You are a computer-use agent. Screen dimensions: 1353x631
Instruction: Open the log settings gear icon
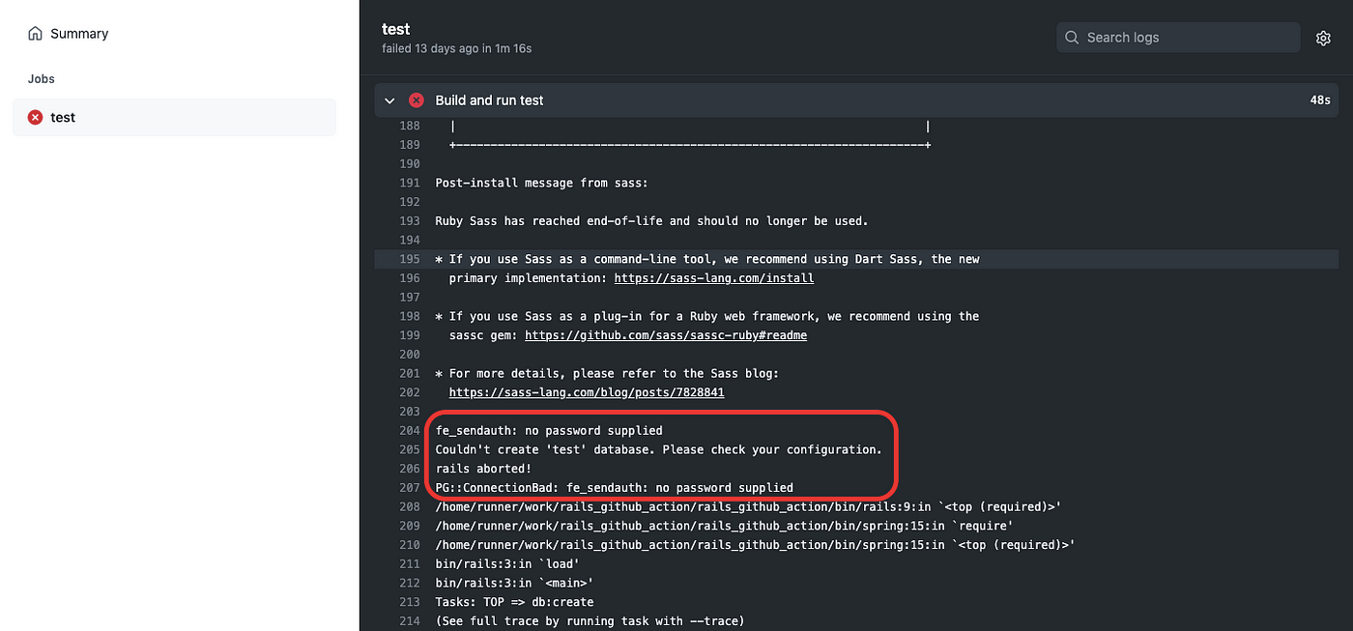1323,38
